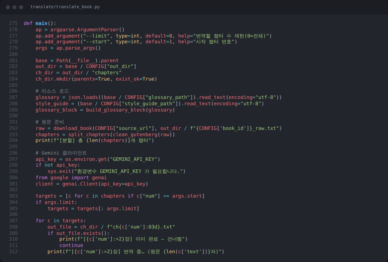388x262 pixels.
Task: Click the translate/translate_book.py file title
Action: (x=65, y=7)
